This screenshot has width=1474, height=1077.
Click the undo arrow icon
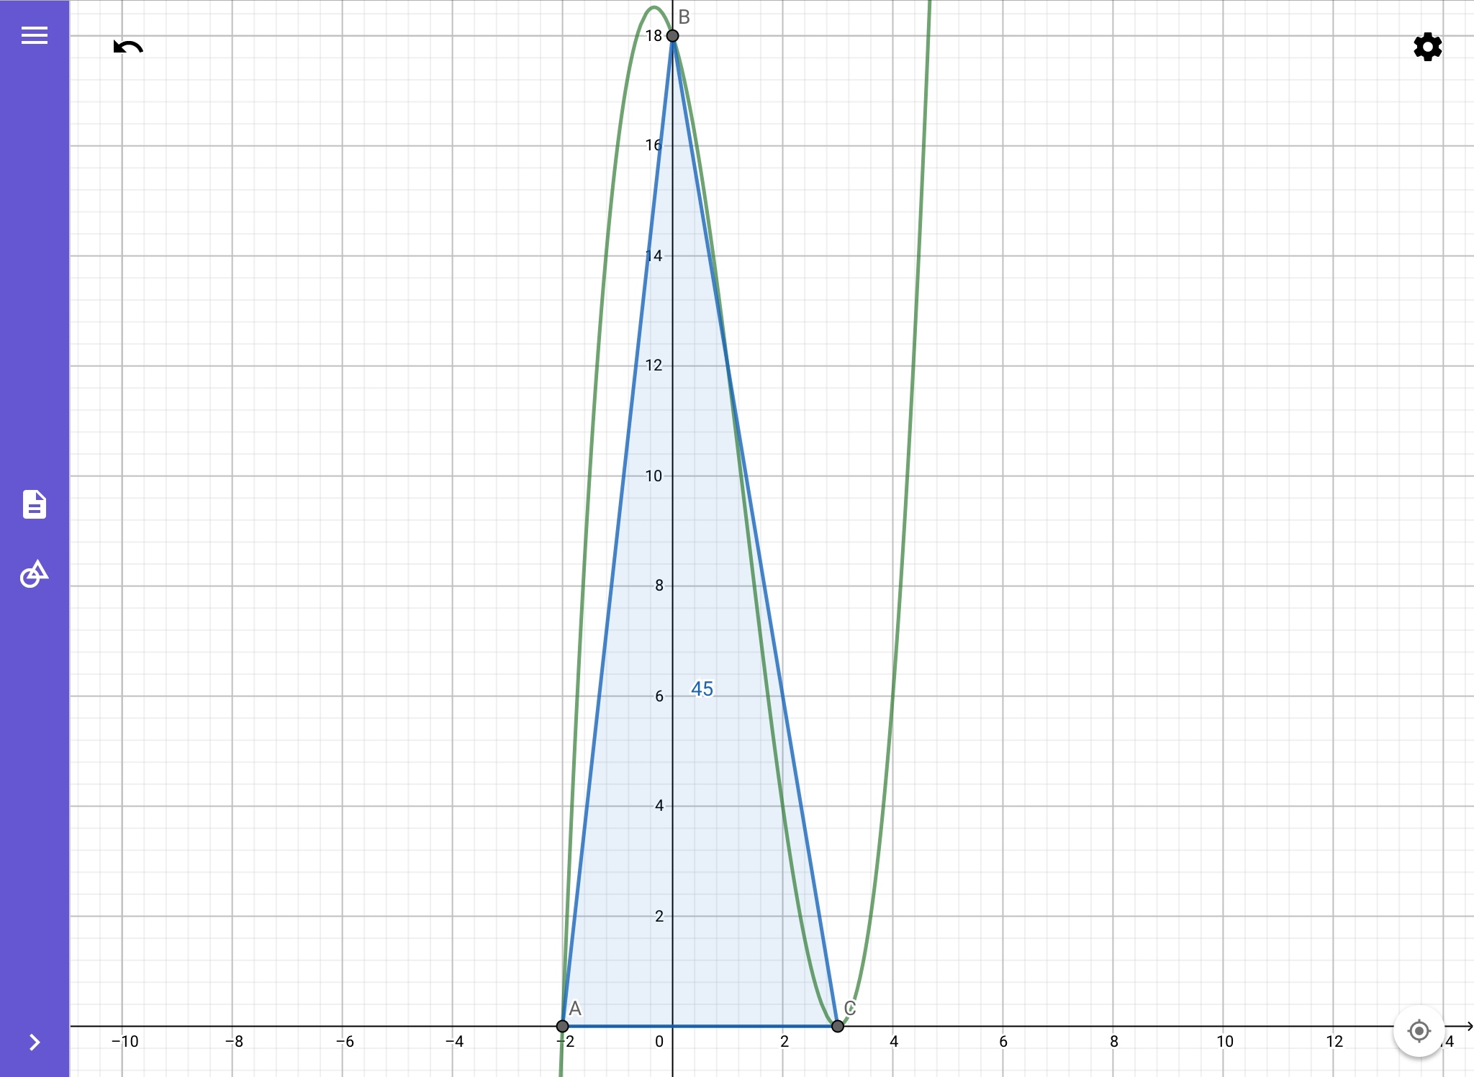point(128,47)
